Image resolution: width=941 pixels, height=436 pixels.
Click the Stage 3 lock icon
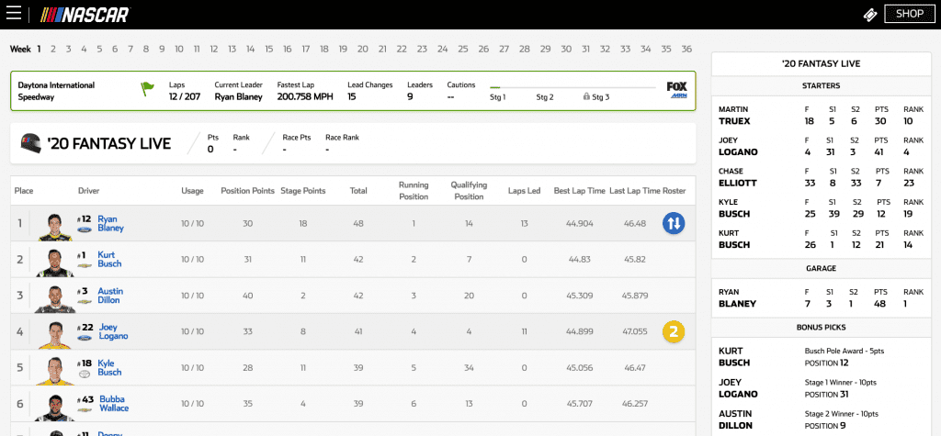click(x=585, y=96)
